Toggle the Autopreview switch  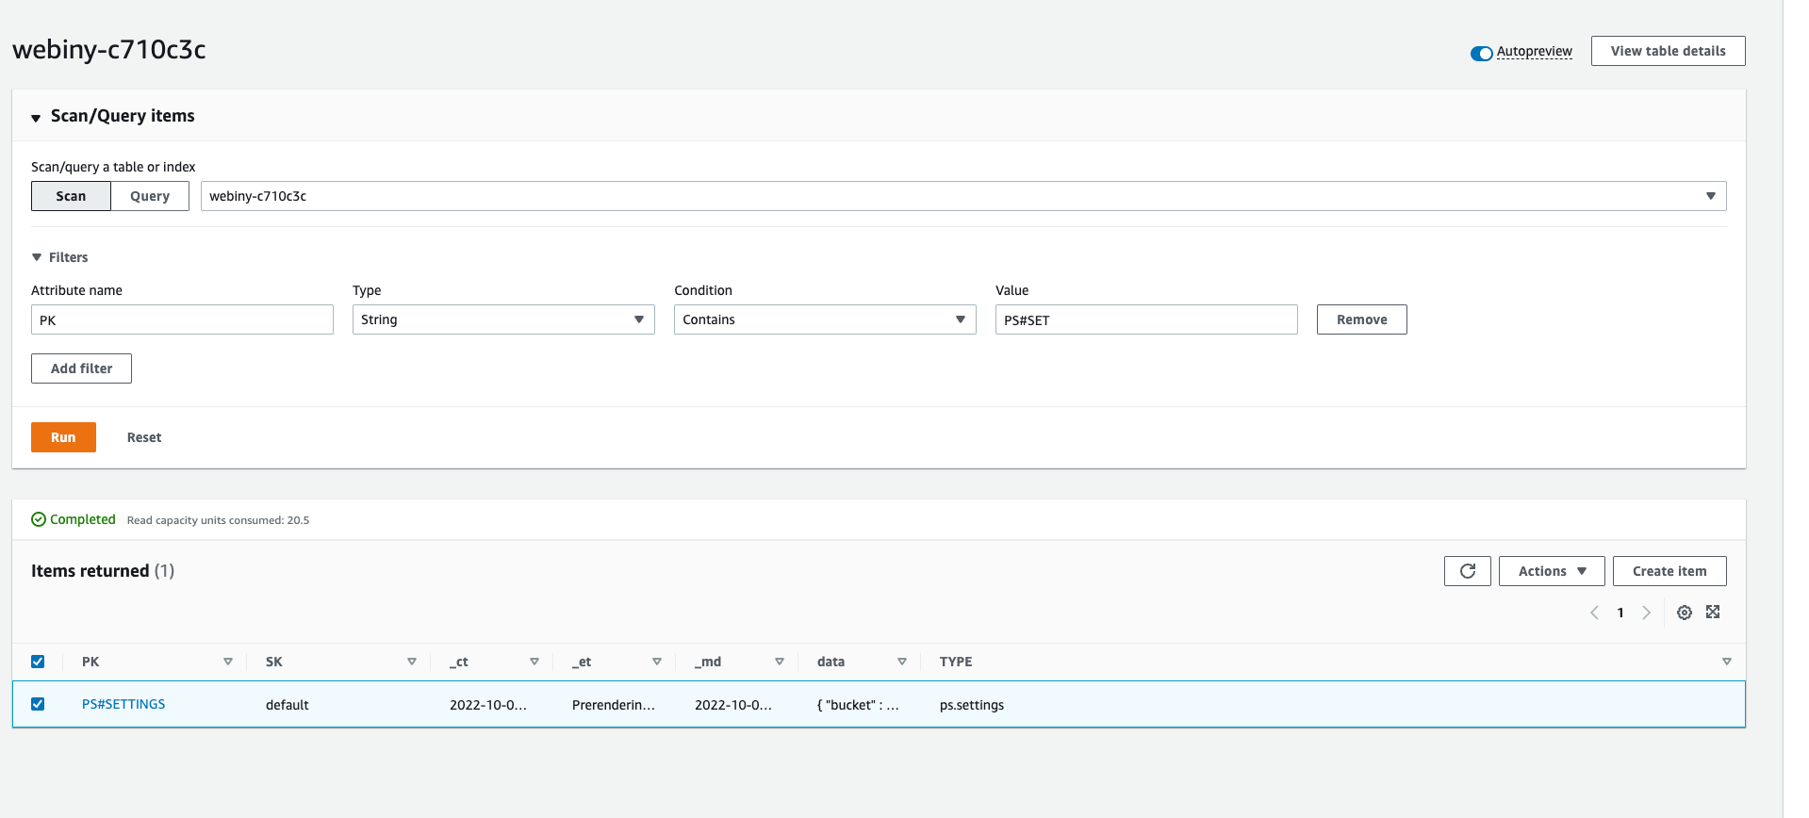pos(1481,53)
